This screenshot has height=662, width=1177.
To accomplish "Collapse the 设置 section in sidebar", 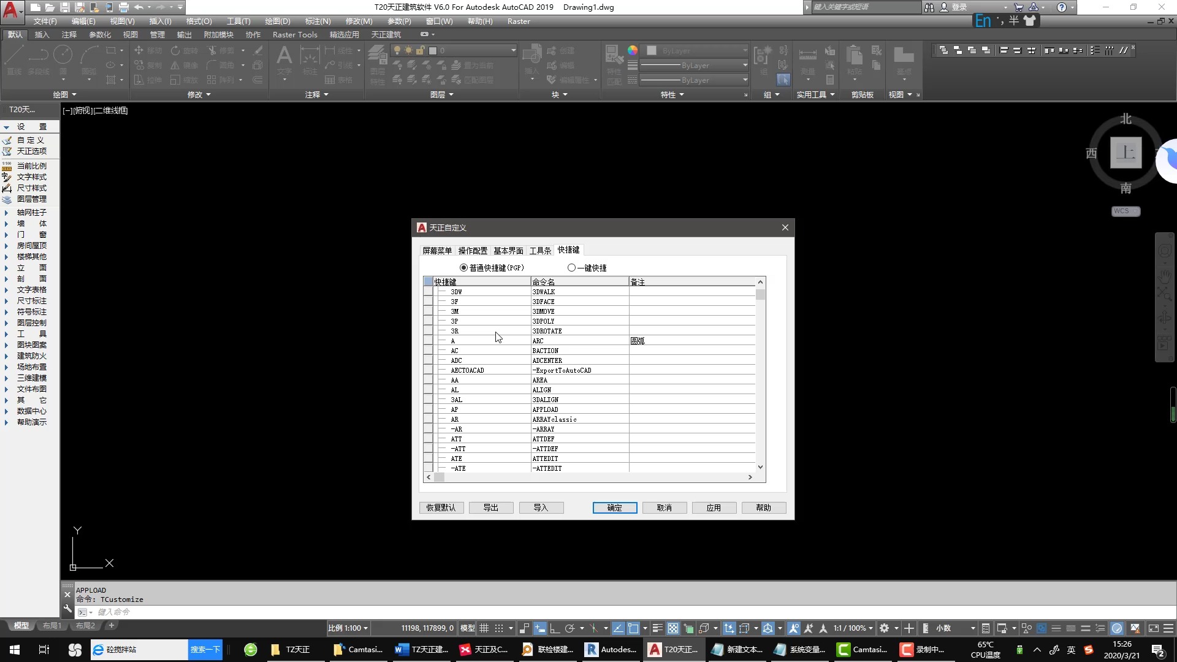I will [6, 127].
